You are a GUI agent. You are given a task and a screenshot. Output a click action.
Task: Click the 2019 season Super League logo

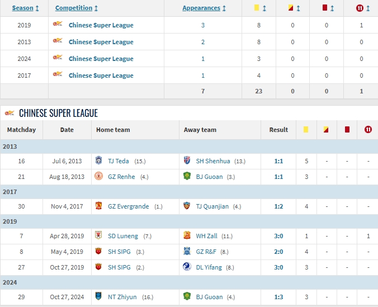[x=57, y=25]
